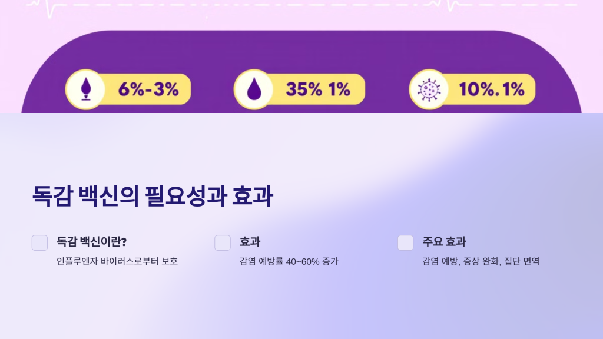Click the 10%.1% yellow badge
The height and width of the screenshot is (339, 603).
pyautogui.click(x=491, y=89)
